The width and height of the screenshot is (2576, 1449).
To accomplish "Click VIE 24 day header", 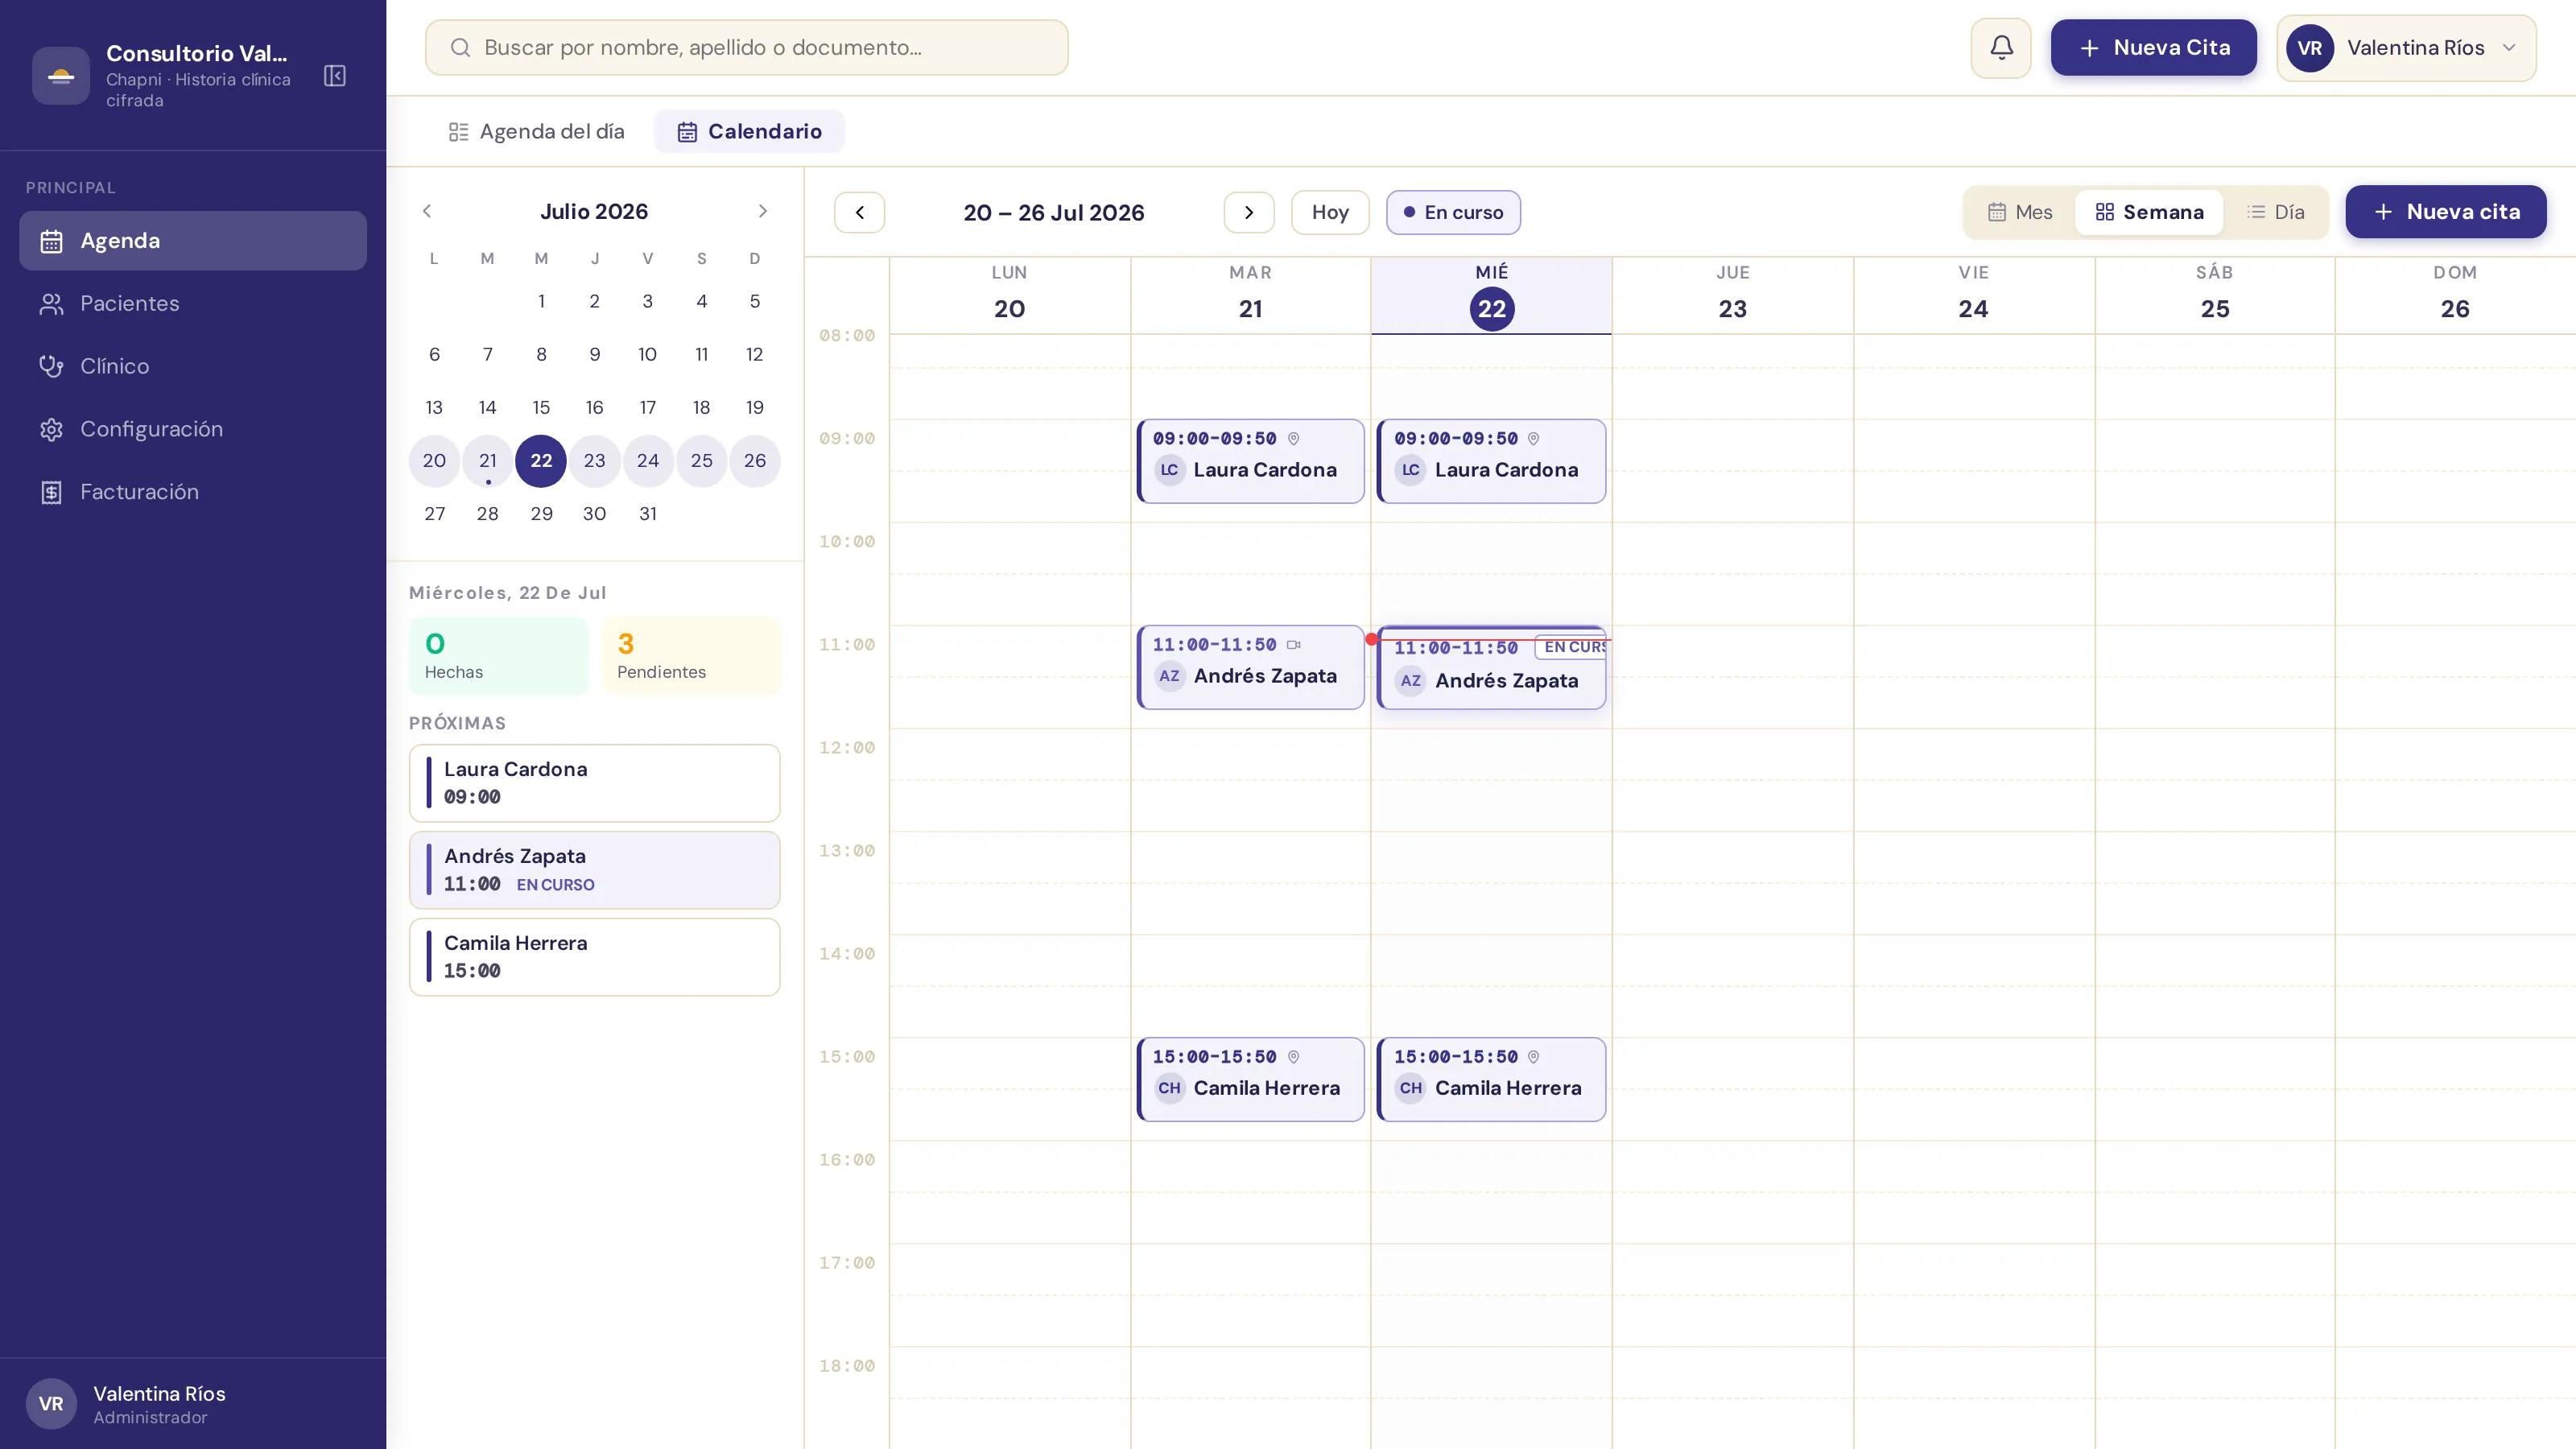I will (x=1974, y=296).
